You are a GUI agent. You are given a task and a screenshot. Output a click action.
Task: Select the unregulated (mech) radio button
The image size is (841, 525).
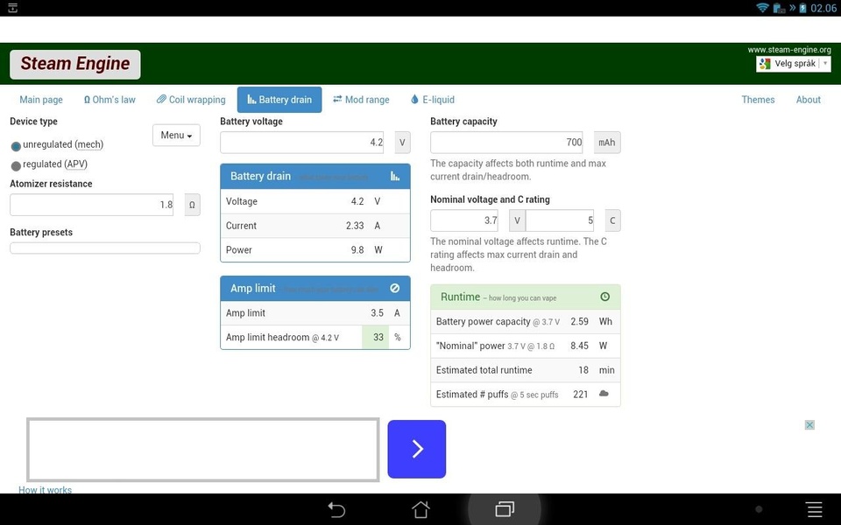(16, 146)
